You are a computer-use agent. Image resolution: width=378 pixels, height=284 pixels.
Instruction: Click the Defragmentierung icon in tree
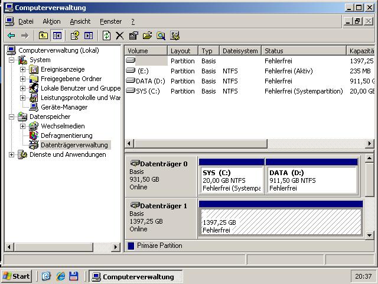pos(34,135)
